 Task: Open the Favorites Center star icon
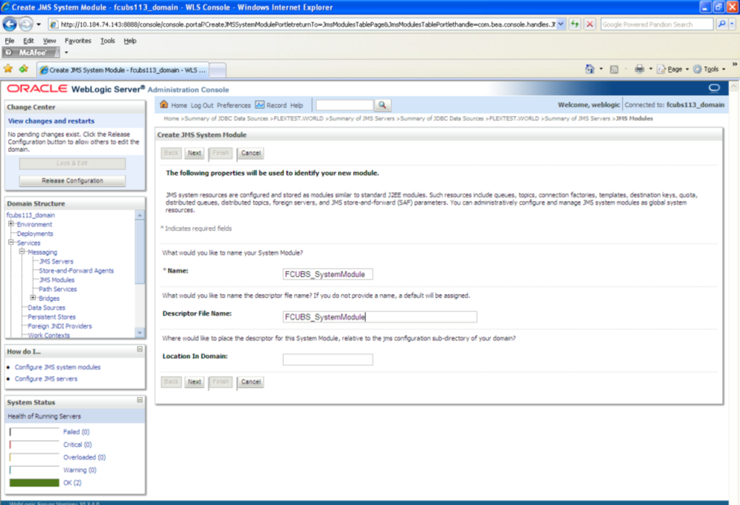[x=8, y=69]
